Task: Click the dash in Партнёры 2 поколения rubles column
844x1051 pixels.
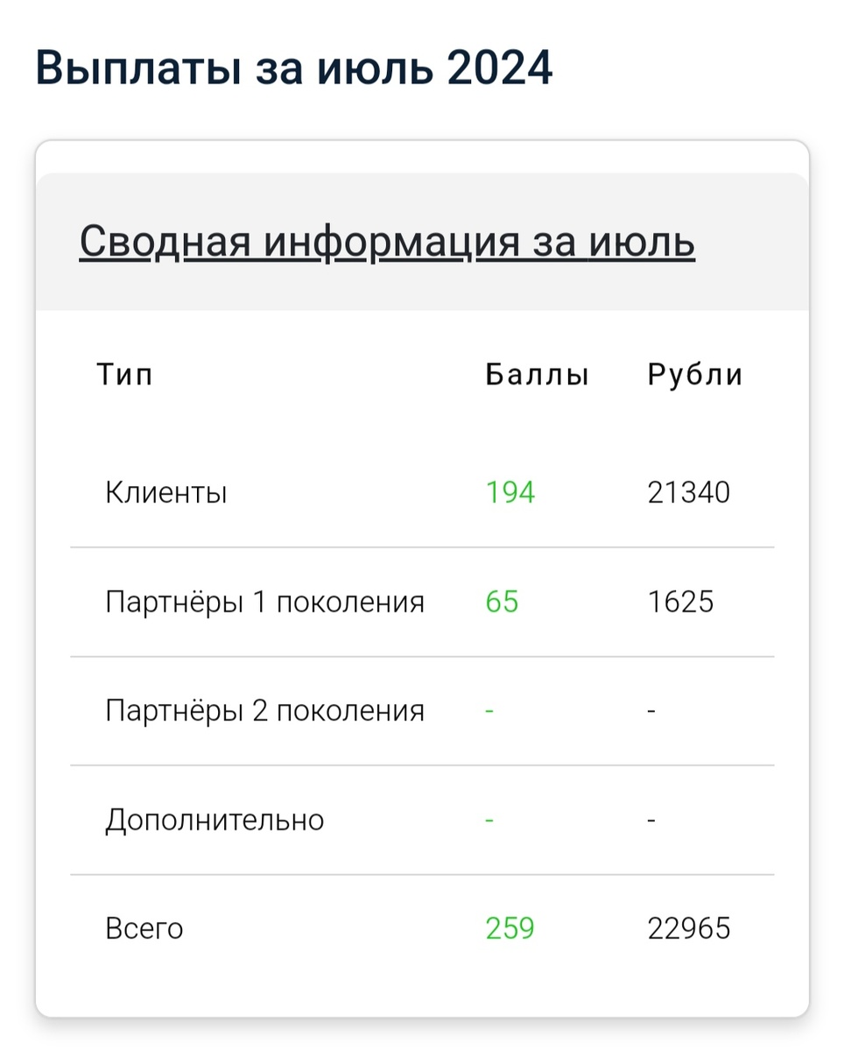Action: [x=649, y=709]
